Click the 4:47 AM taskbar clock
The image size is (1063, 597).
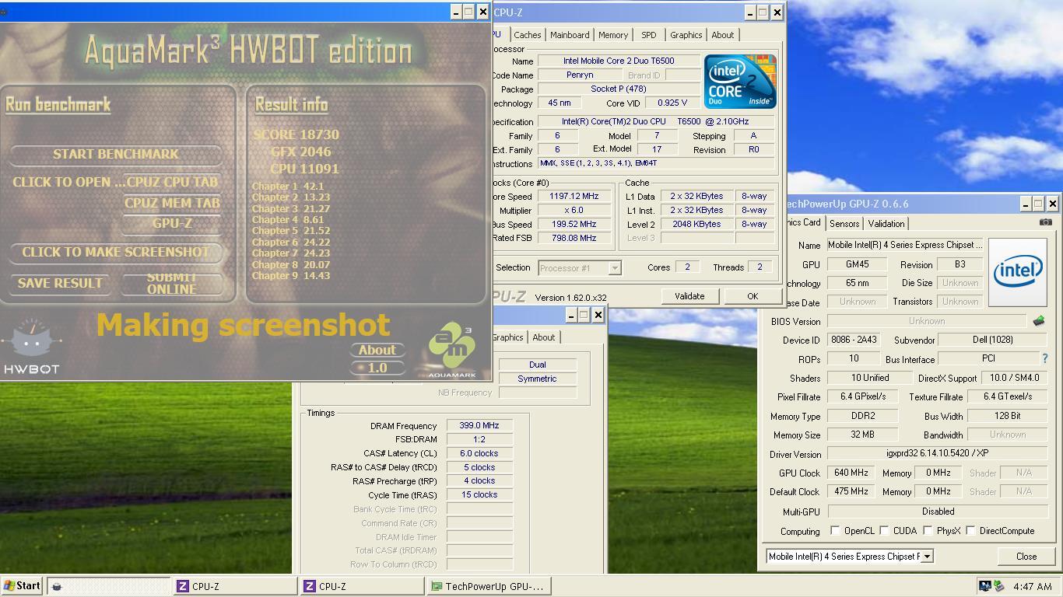(1032, 587)
